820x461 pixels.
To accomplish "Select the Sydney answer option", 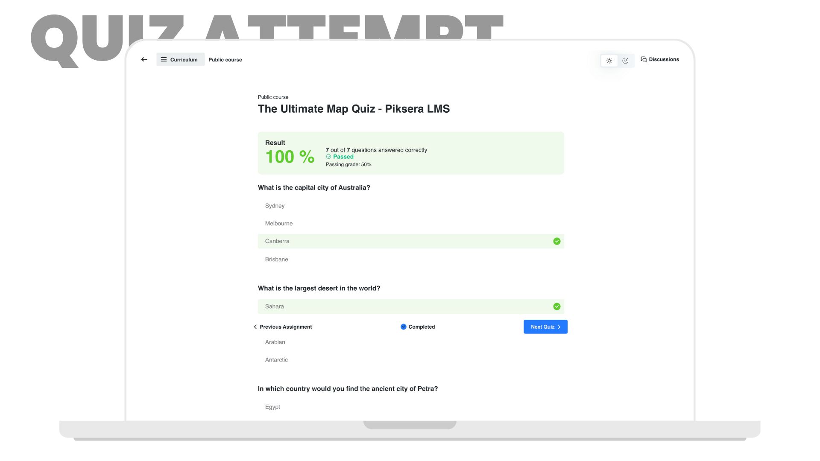I will 410,206.
